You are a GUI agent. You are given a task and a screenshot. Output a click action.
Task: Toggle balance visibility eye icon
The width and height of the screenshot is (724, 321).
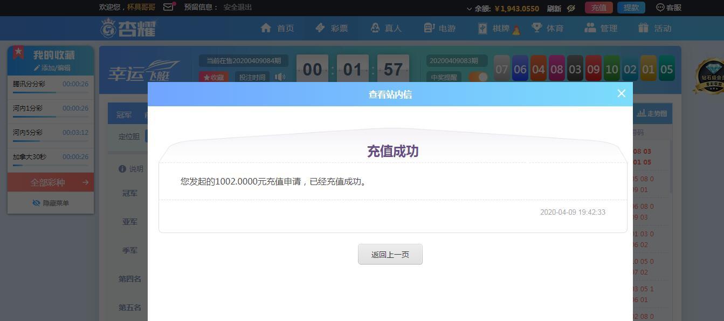point(571,8)
